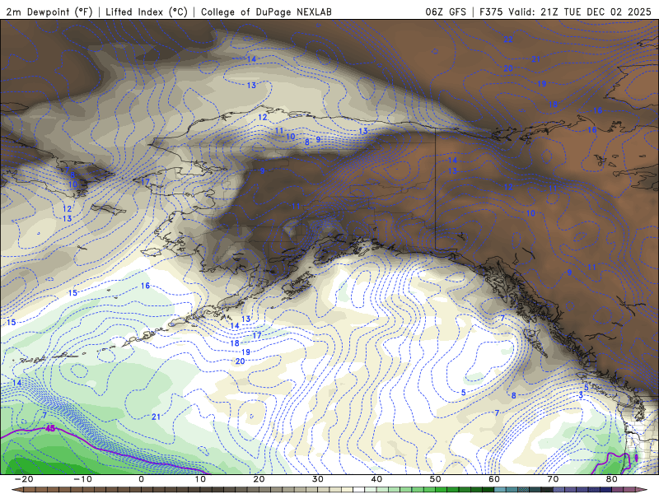Click the right arrow end of color bar
This screenshot has height=494, width=659.
click(x=642, y=490)
